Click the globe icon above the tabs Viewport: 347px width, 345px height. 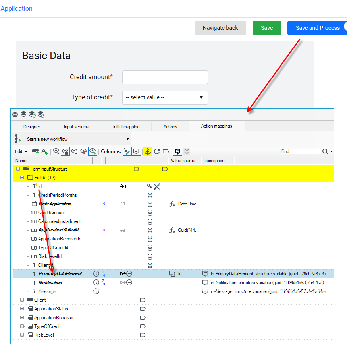point(15,114)
